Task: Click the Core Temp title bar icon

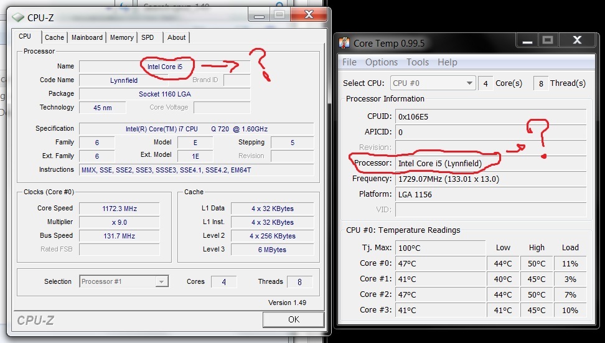Action: pyautogui.click(x=344, y=43)
